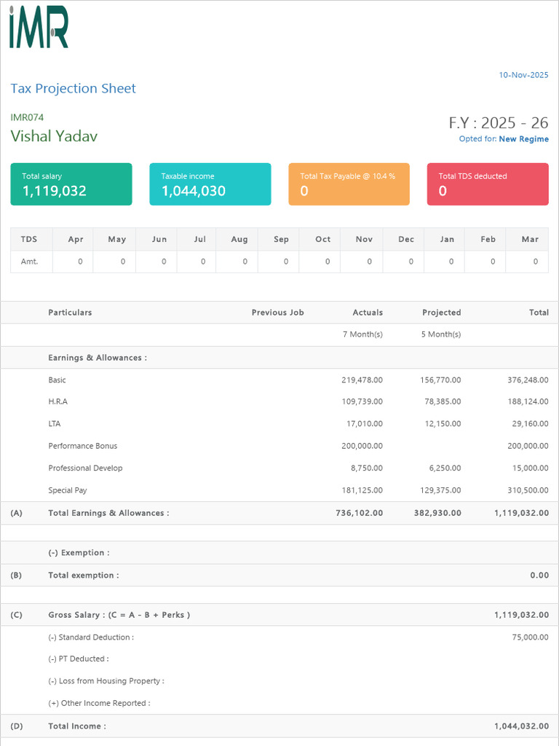The image size is (559, 746).
Task: Select the Tax Projection Sheet heading
Action: pos(74,88)
